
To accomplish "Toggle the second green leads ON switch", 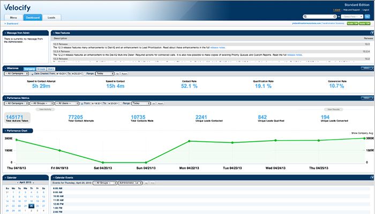I will tap(364, 24).
